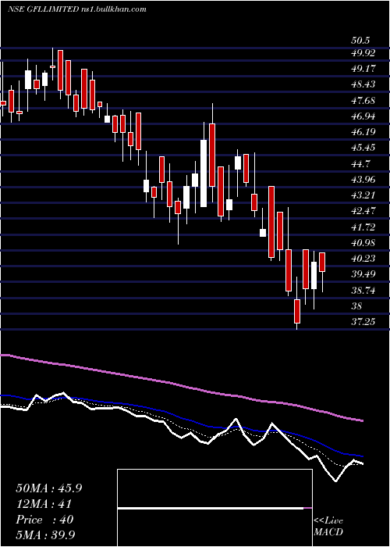Image resolution: width=390 pixels, height=547 pixels.
Task: Click the 46.19 price level label
Action: point(363,132)
